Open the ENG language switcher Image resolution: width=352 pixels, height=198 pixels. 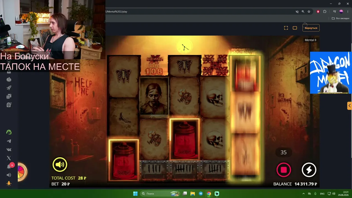tap(323, 194)
